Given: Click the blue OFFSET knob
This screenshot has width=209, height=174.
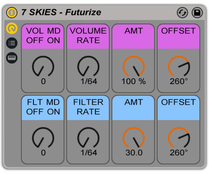Looking at the screenshot, I should 179,138.
